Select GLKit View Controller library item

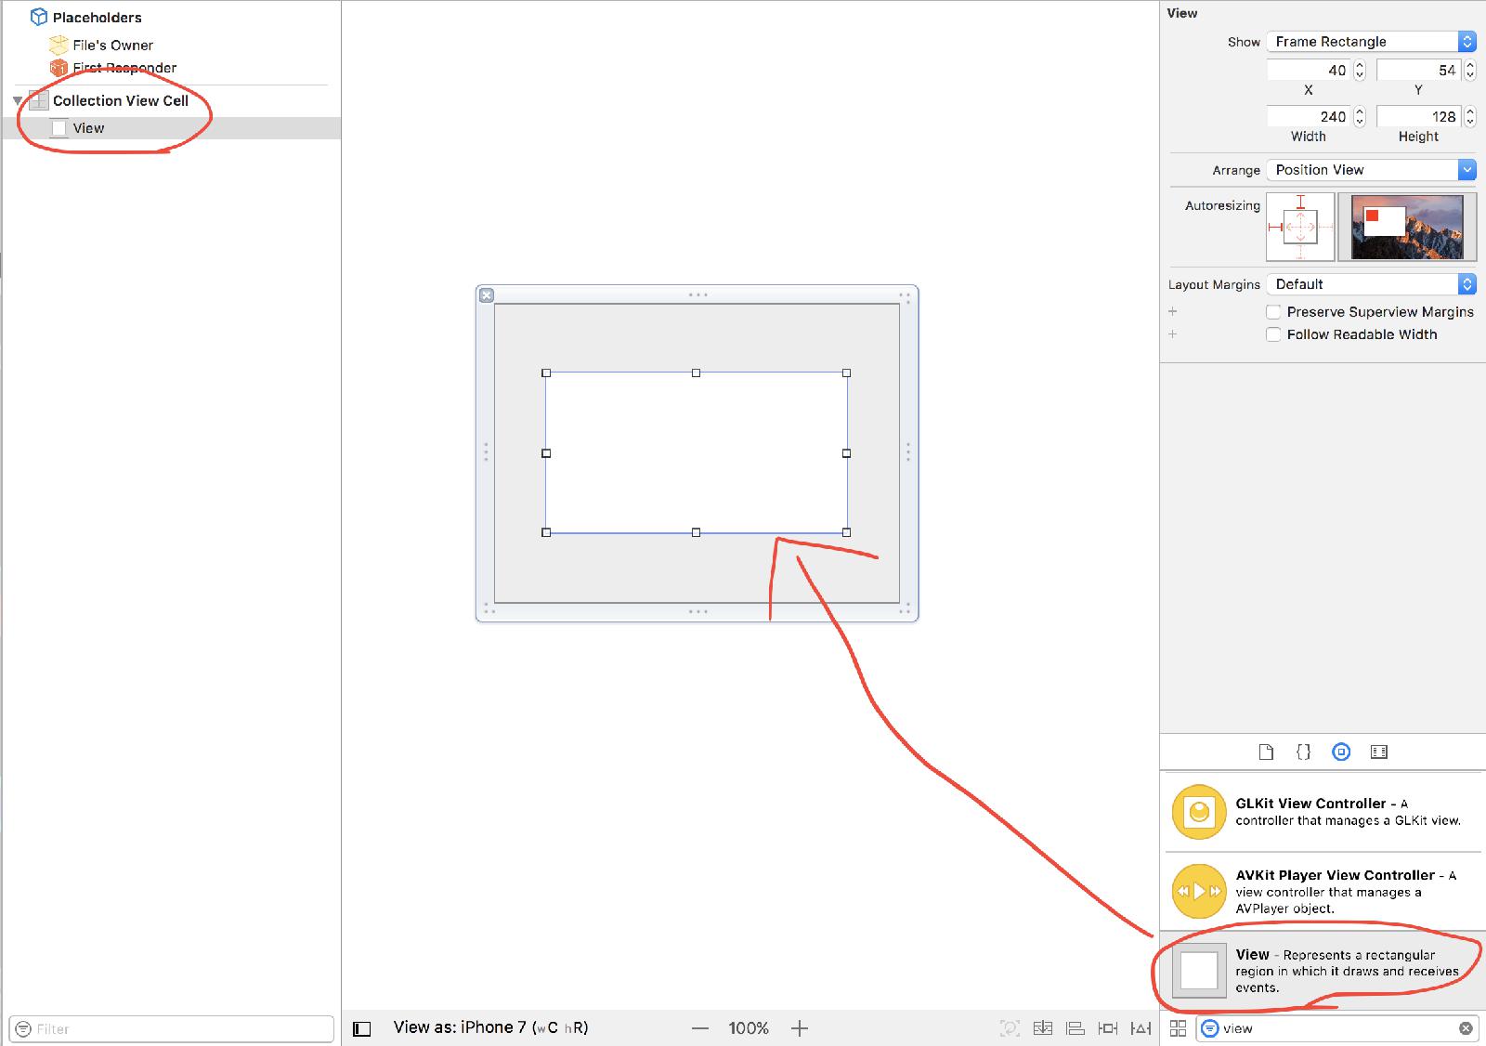point(1319,812)
